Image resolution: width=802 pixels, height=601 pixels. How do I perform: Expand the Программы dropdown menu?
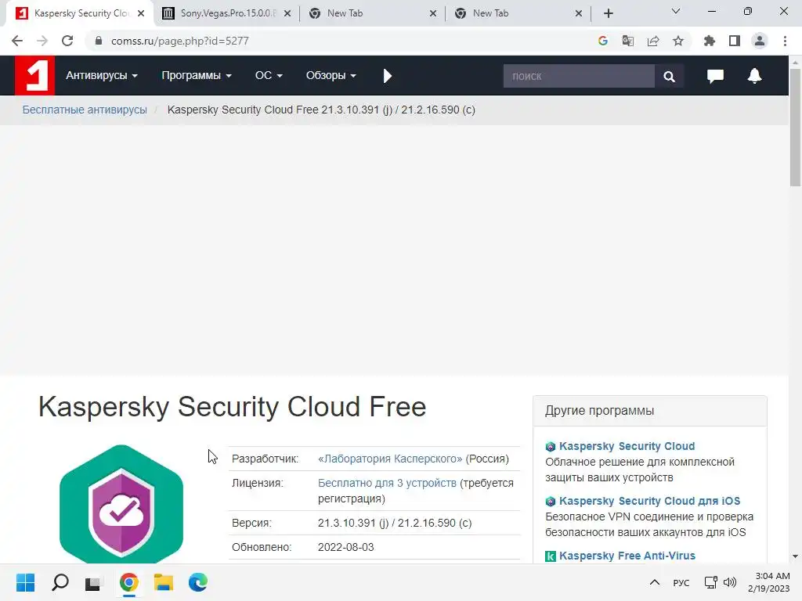pos(197,76)
